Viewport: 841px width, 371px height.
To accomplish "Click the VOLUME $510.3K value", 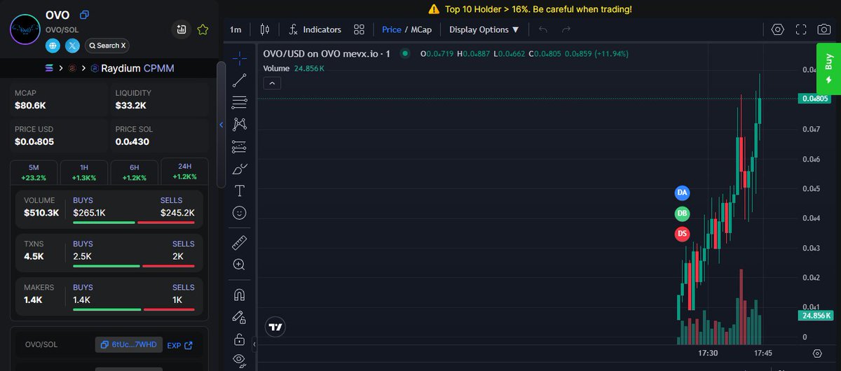I will (41, 212).
